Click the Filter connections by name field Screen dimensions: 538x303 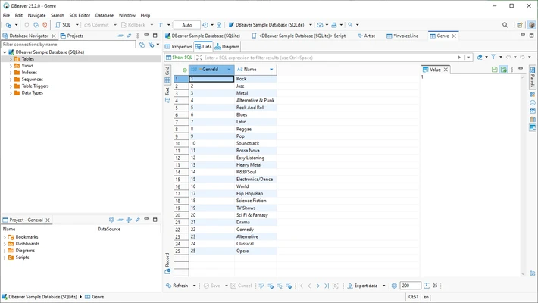tap(69, 45)
